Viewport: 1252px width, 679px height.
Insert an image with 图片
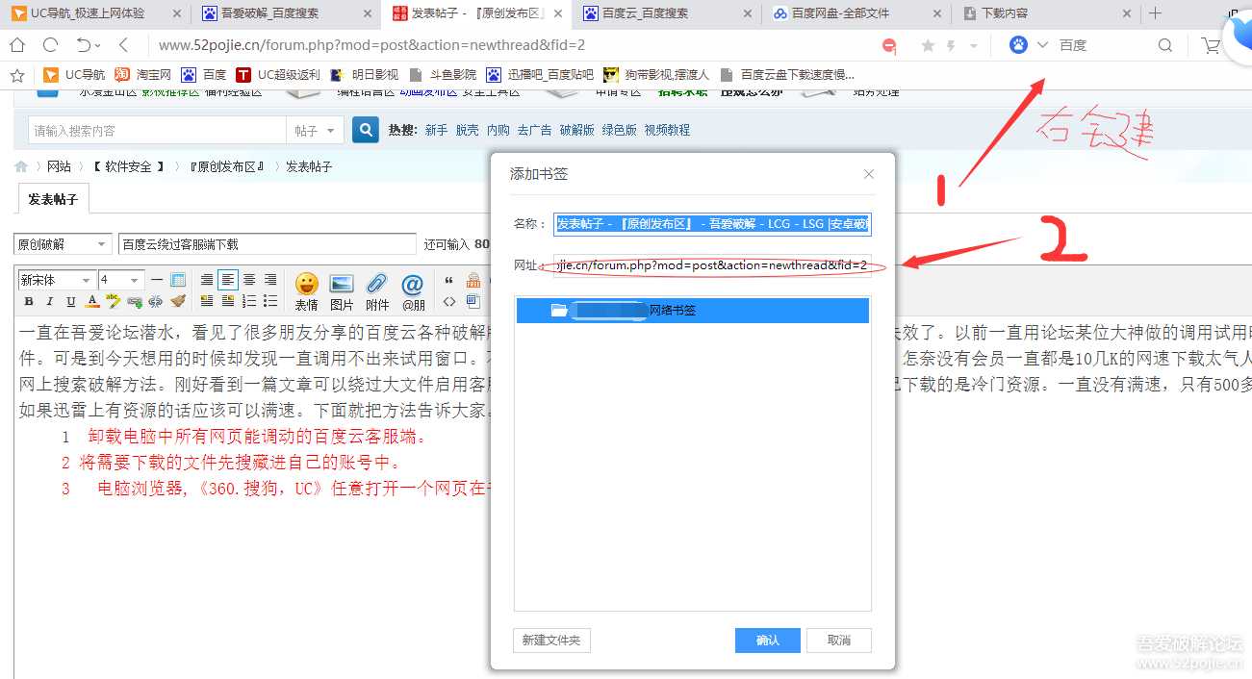point(342,291)
